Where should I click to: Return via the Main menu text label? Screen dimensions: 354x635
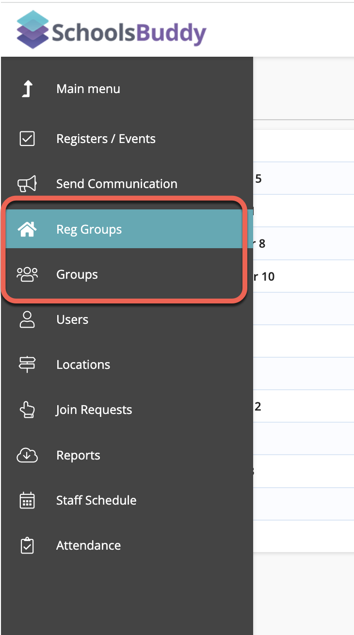click(88, 89)
